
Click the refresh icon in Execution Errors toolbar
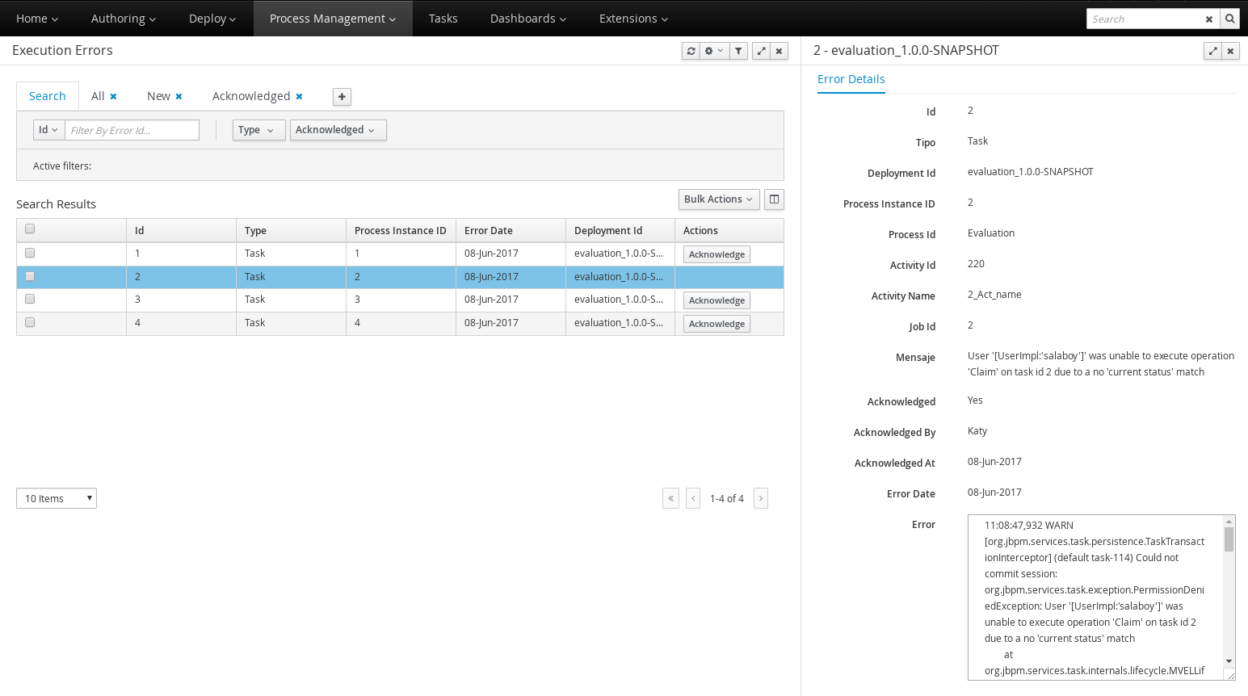coord(691,51)
